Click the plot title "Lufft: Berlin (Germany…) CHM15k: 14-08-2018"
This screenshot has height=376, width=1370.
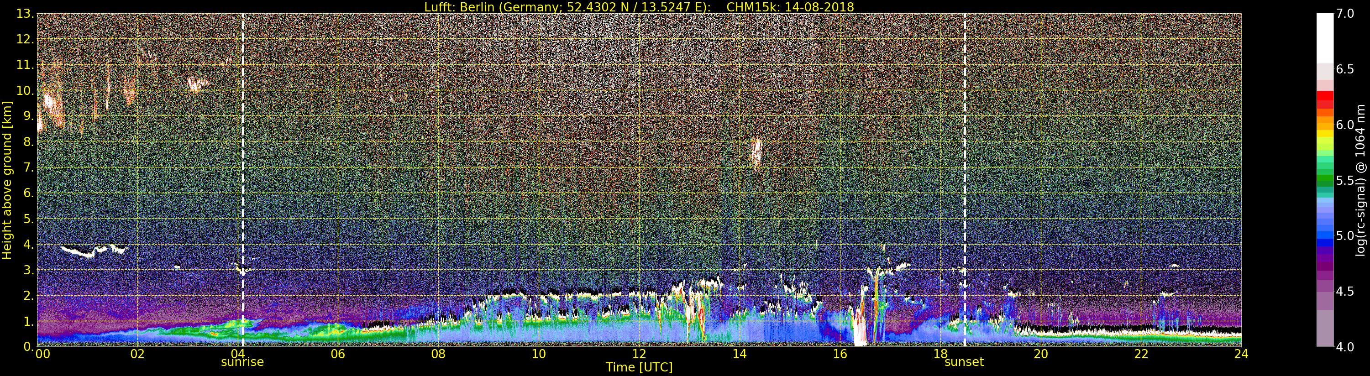(x=639, y=7)
